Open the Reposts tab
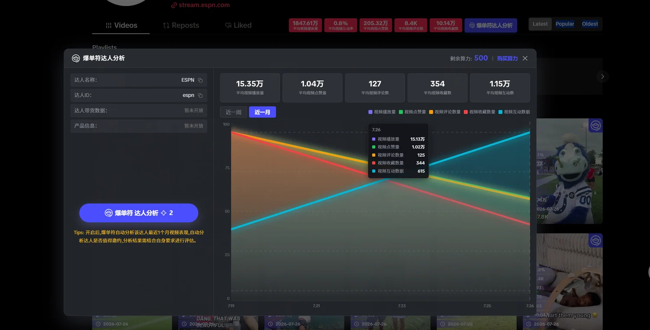Image resolution: width=650 pixels, height=330 pixels. pyautogui.click(x=181, y=25)
